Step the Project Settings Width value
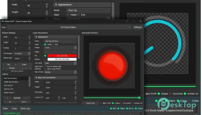202x115 pixels. point(29,38)
